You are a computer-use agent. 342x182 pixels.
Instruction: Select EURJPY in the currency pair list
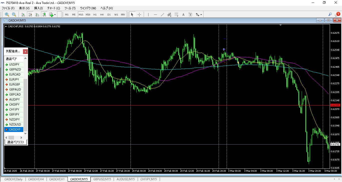click(x=14, y=79)
